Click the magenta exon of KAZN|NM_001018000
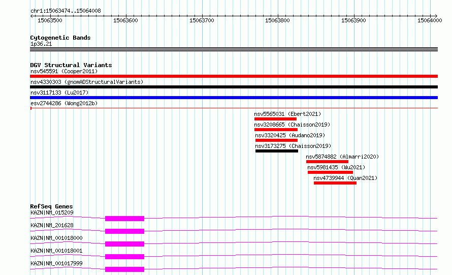452x275 pixels. click(124, 244)
